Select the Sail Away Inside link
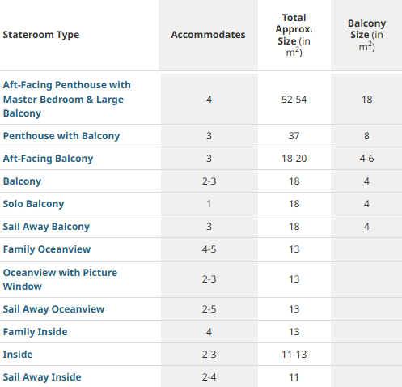Viewport: 402px width, 387px height. tap(42, 377)
